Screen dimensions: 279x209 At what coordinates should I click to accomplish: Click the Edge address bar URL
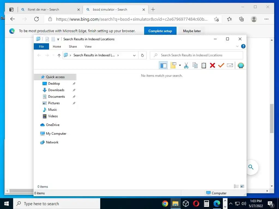click(132, 19)
